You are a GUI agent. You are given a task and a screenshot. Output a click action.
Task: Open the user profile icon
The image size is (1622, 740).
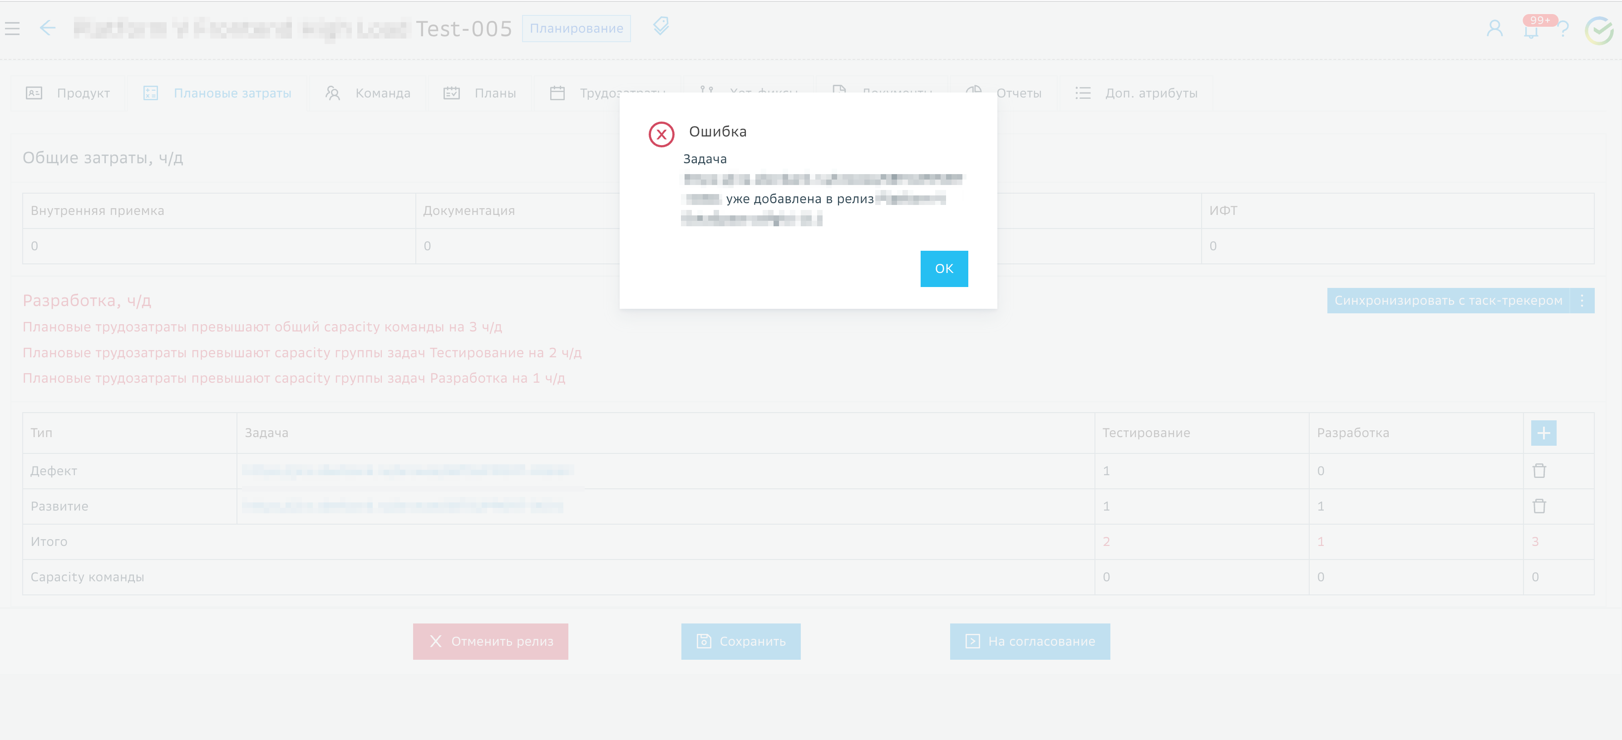[x=1494, y=28]
